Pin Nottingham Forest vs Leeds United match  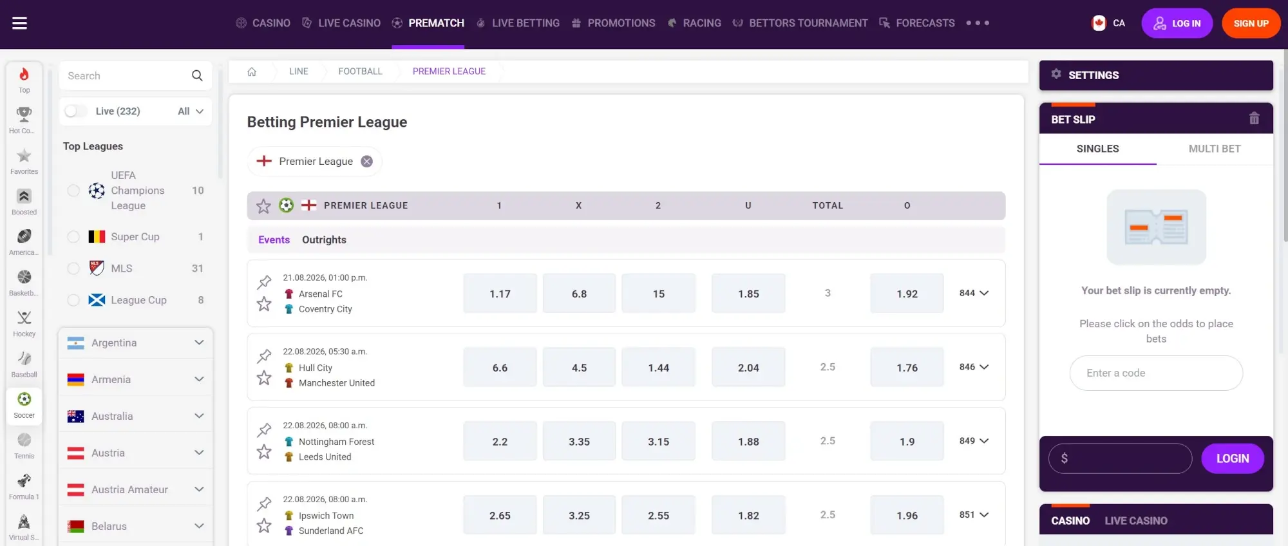coord(264,430)
